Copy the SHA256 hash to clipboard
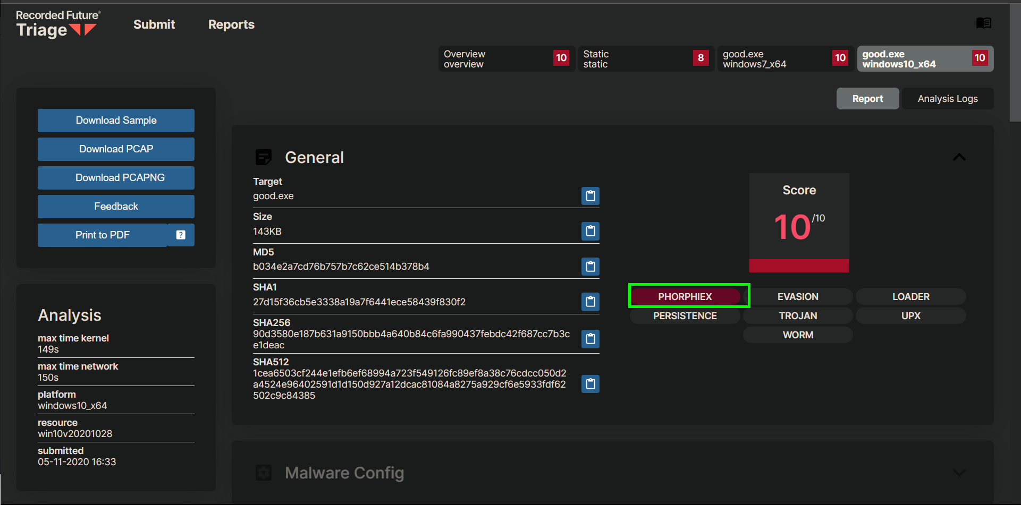The height and width of the screenshot is (505, 1021). [x=590, y=338]
